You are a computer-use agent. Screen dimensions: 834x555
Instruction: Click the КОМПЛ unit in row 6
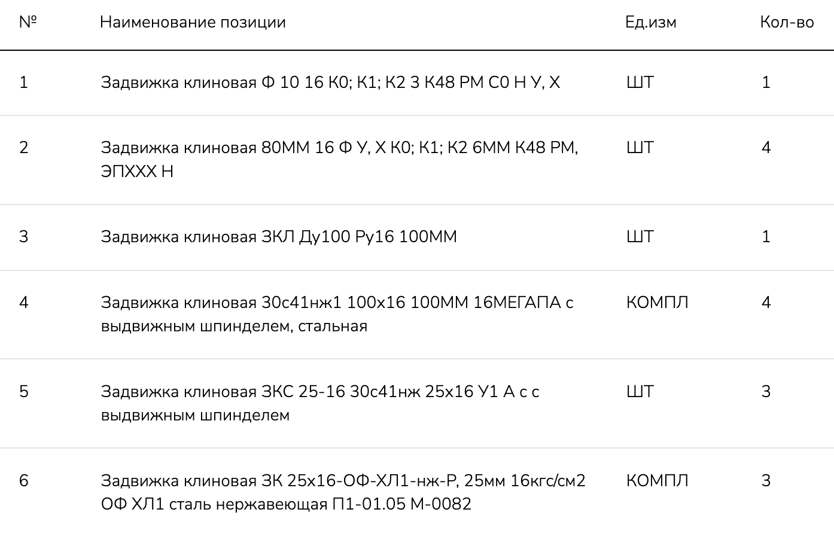657,481
